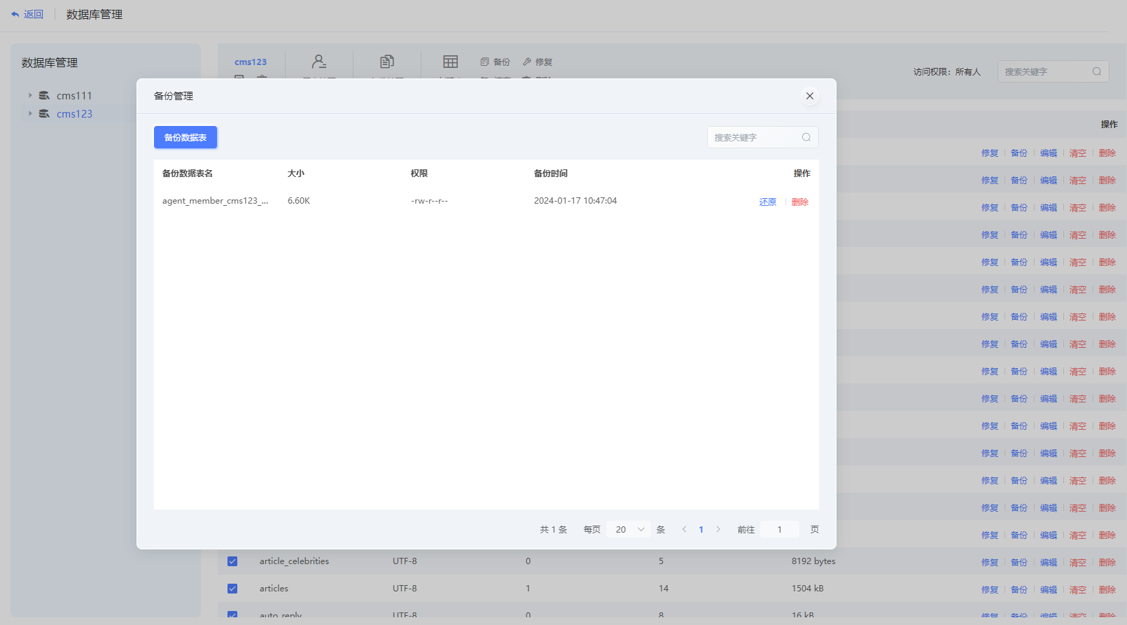Select the cms123 tab
1127x625 pixels.
251,62
